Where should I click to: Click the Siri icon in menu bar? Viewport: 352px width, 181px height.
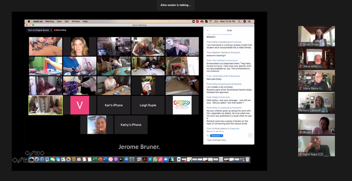(245, 21)
